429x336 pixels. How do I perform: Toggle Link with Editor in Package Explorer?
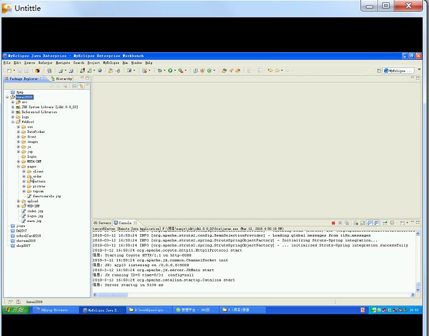coord(81,86)
